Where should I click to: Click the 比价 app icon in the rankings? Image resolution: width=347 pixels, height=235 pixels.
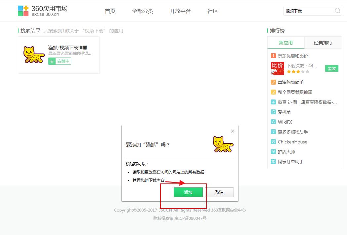click(277, 68)
